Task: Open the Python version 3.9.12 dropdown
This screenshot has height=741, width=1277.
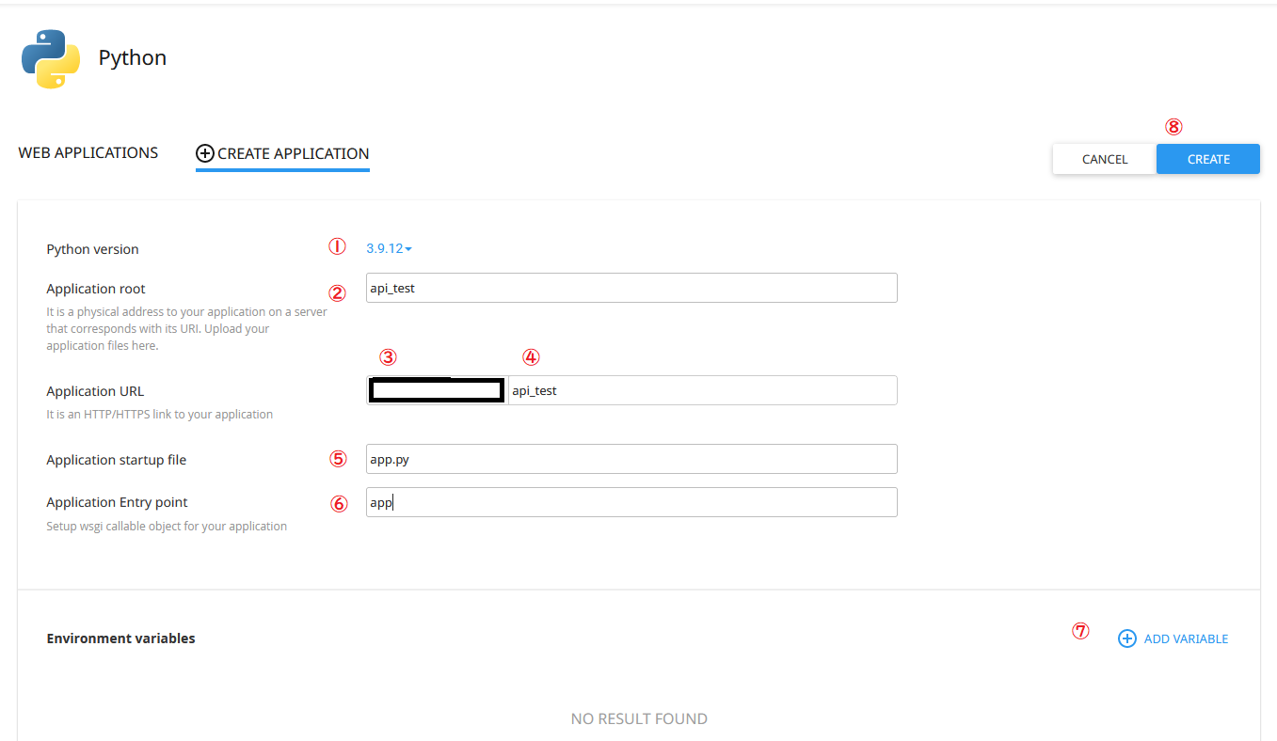Action: pos(389,249)
